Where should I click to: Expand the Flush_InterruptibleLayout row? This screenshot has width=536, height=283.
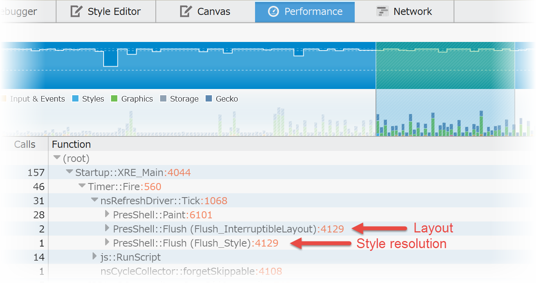tap(107, 228)
